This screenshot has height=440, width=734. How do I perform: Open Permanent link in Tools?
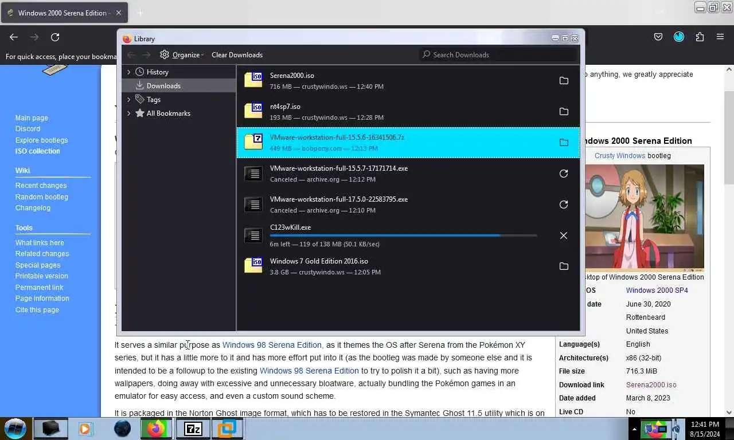(39, 288)
